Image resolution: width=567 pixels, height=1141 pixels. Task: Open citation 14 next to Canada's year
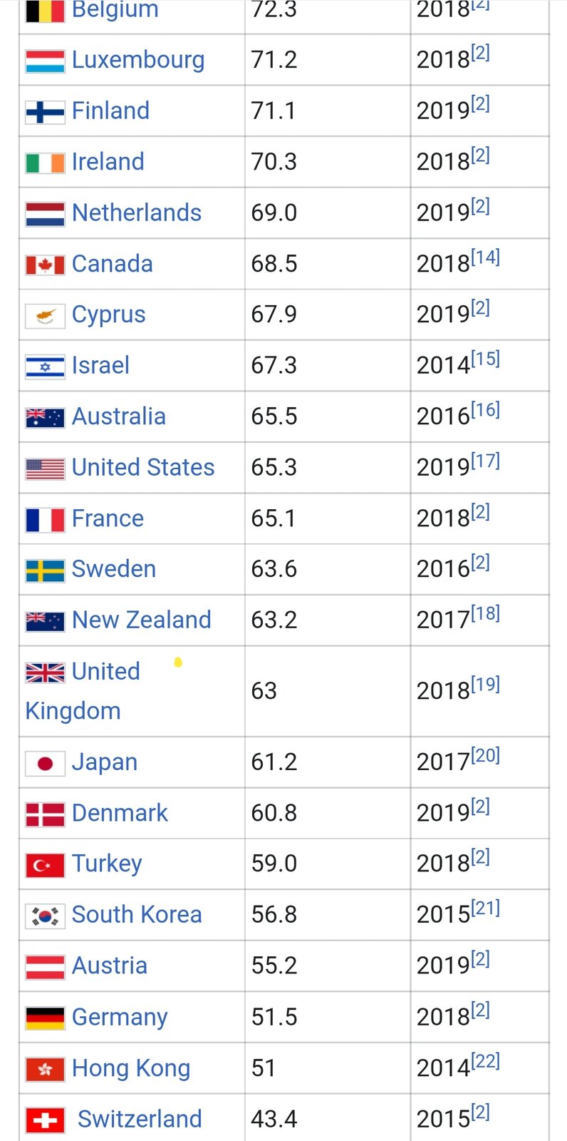pos(486,257)
